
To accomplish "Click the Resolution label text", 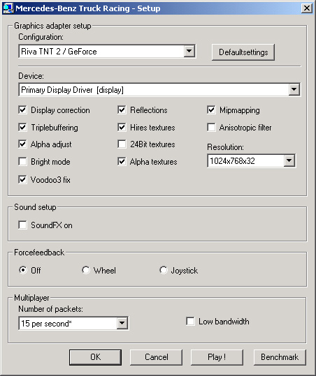I will pos(225,147).
